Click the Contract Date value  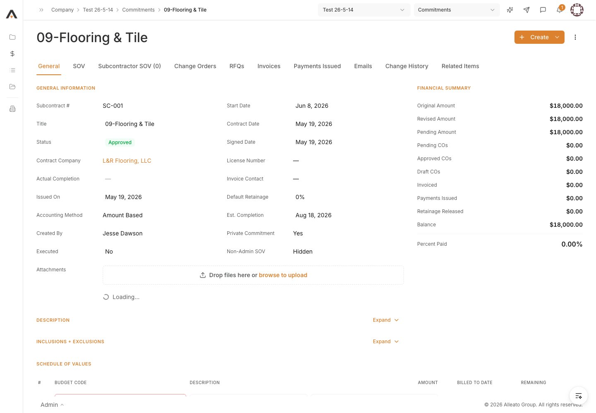click(x=314, y=124)
